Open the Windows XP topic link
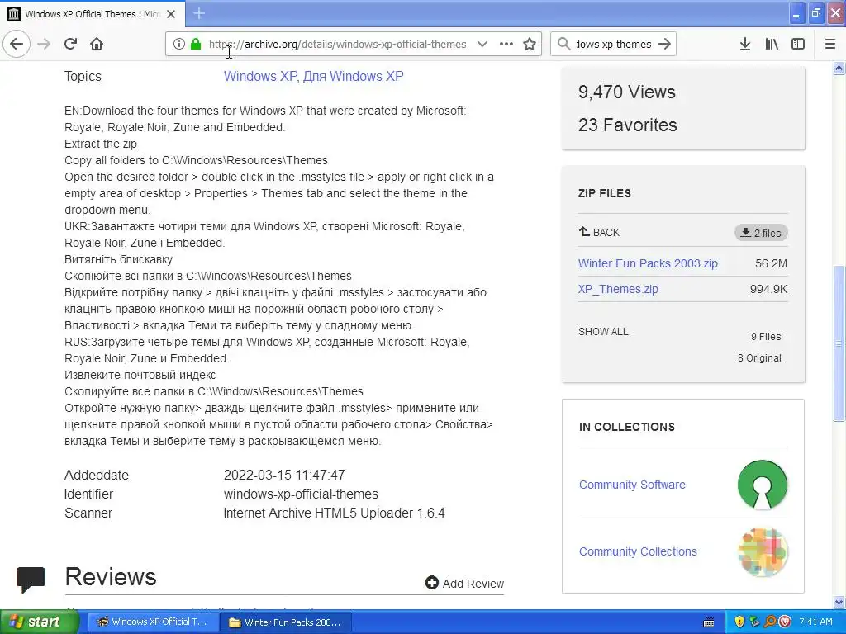This screenshot has height=634, width=846. tap(259, 77)
